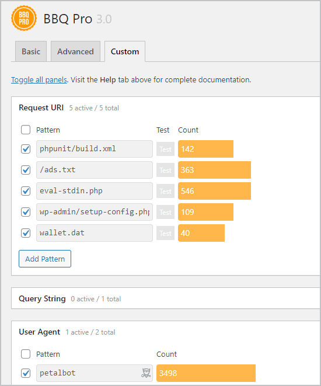Click the '1 active / 2 total' text

point(90,332)
